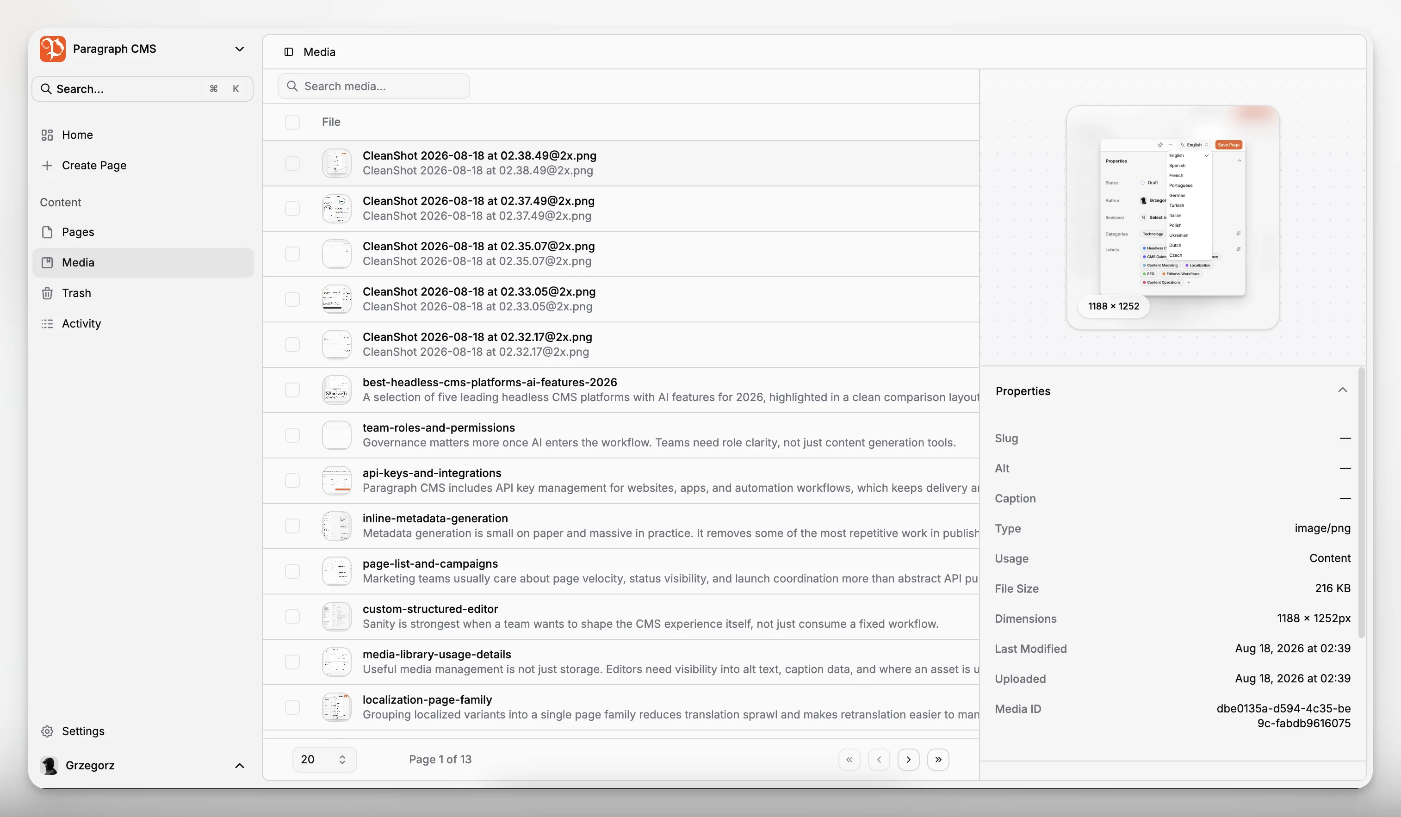Viewport: 1401px width, 817px height.
Task: Open the 20 rows-per-page selector
Action: (x=324, y=760)
